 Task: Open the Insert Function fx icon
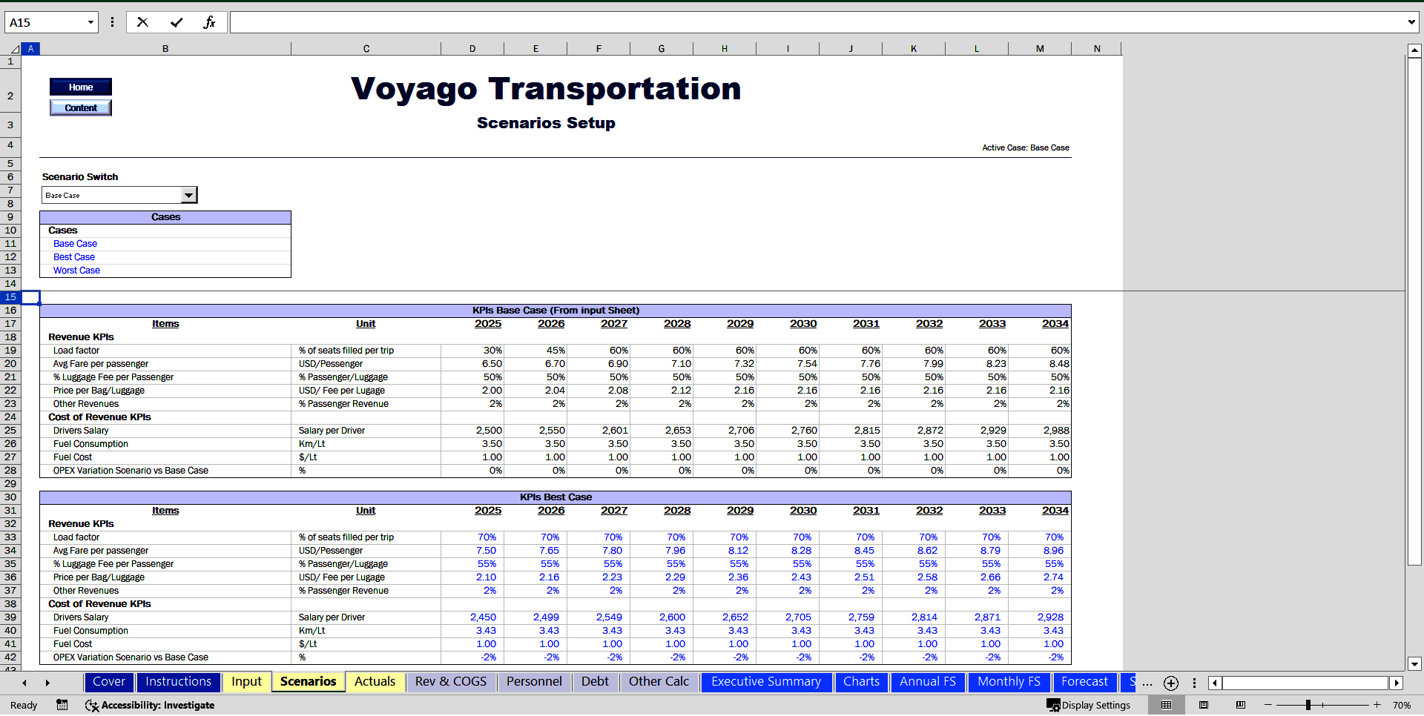[x=209, y=22]
